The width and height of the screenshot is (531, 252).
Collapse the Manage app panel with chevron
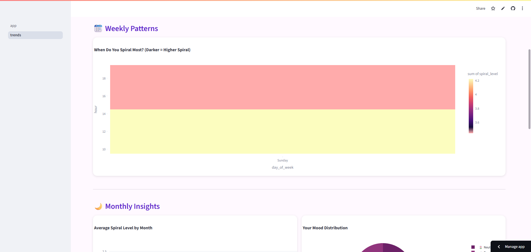coord(499,246)
